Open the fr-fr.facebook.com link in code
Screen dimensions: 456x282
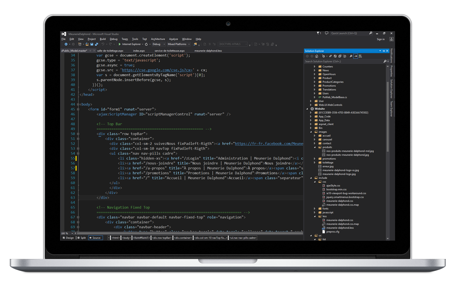coord(269,143)
